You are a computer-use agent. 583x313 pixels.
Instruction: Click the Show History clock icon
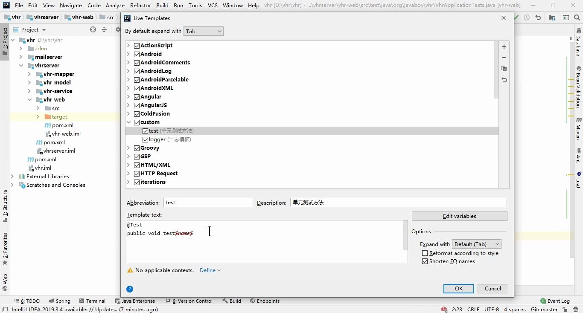click(x=527, y=17)
